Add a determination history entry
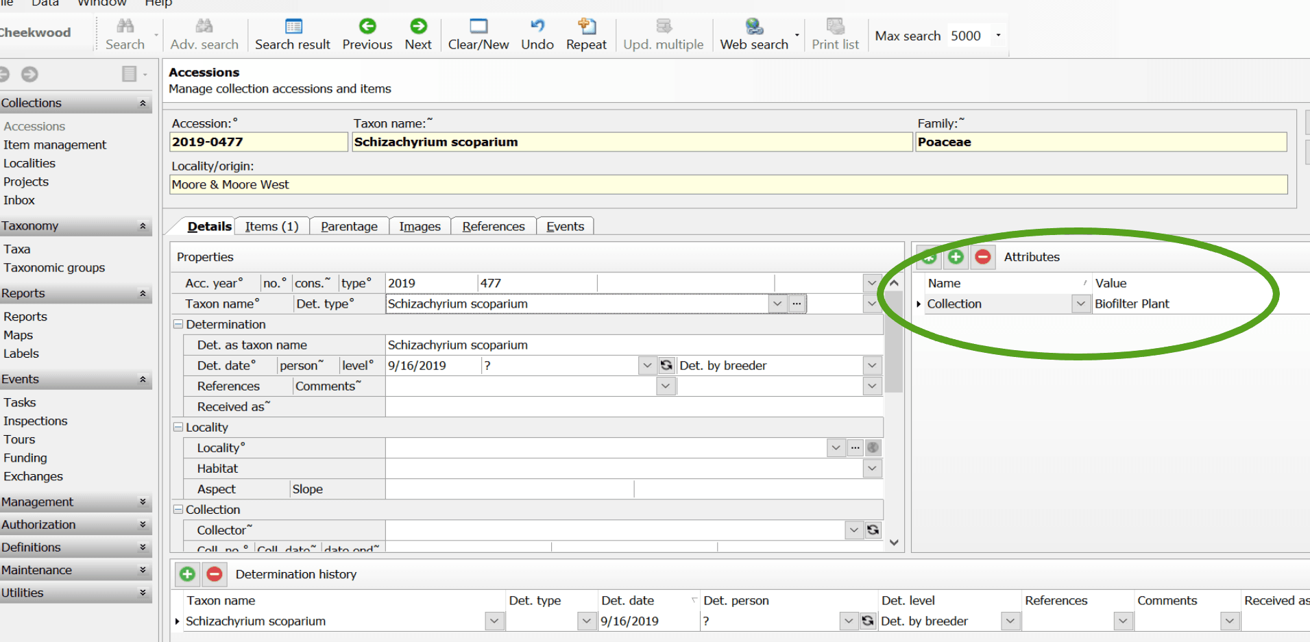The height and width of the screenshot is (642, 1310). (187, 574)
